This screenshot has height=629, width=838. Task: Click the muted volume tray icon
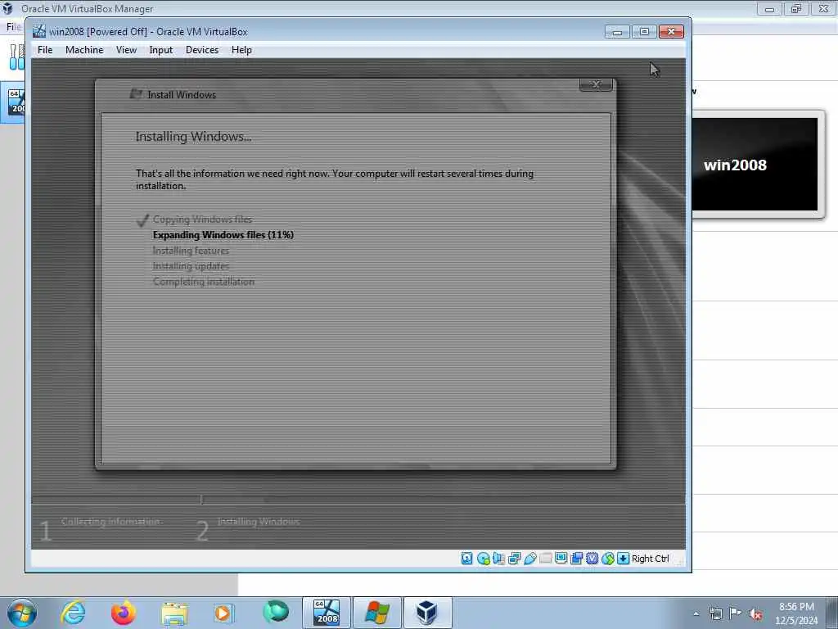pyautogui.click(x=755, y=614)
